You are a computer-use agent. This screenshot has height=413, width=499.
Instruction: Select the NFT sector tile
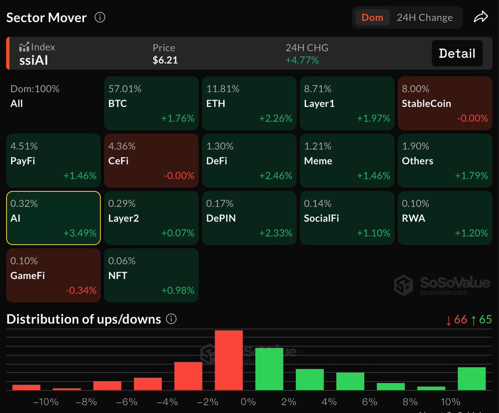point(151,275)
